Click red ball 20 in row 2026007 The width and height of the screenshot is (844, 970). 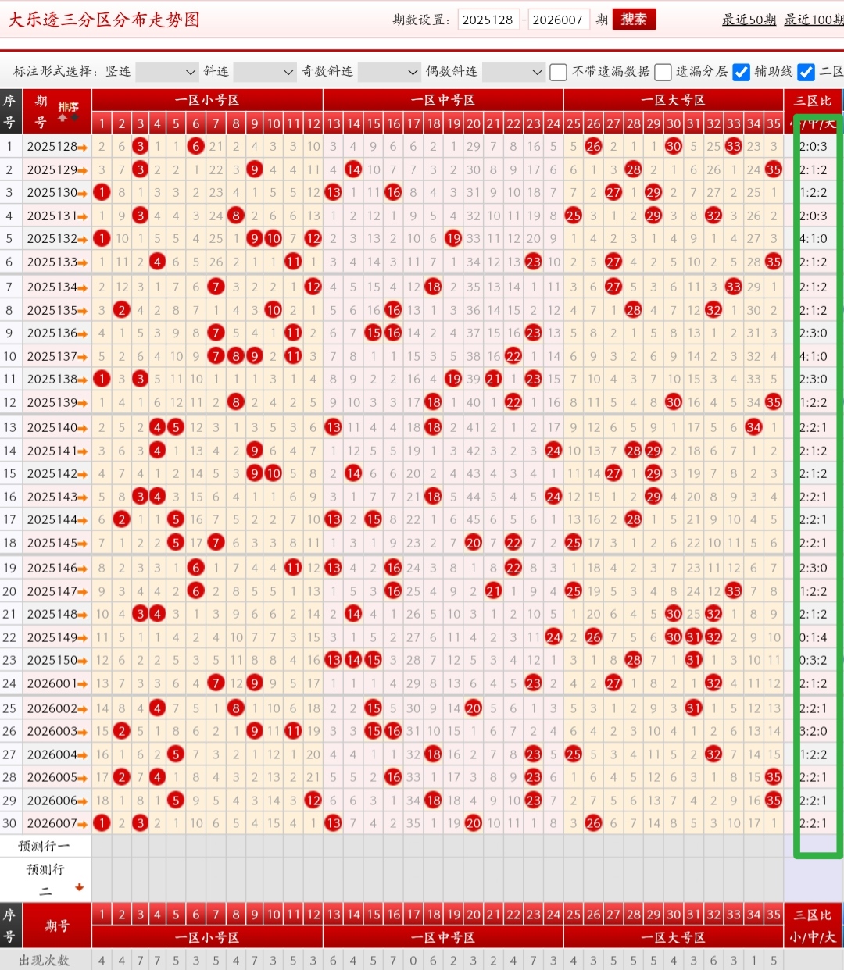(474, 822)
